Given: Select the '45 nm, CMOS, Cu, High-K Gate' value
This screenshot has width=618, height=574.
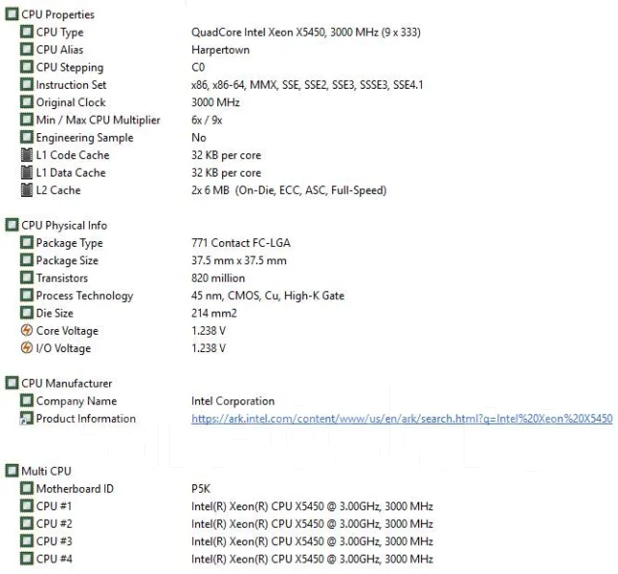Looking at the screenshot, I should click(267, 295).
